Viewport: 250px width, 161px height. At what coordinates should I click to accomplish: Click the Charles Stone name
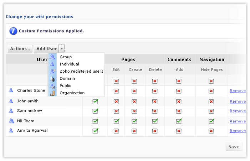coord(31,90)
